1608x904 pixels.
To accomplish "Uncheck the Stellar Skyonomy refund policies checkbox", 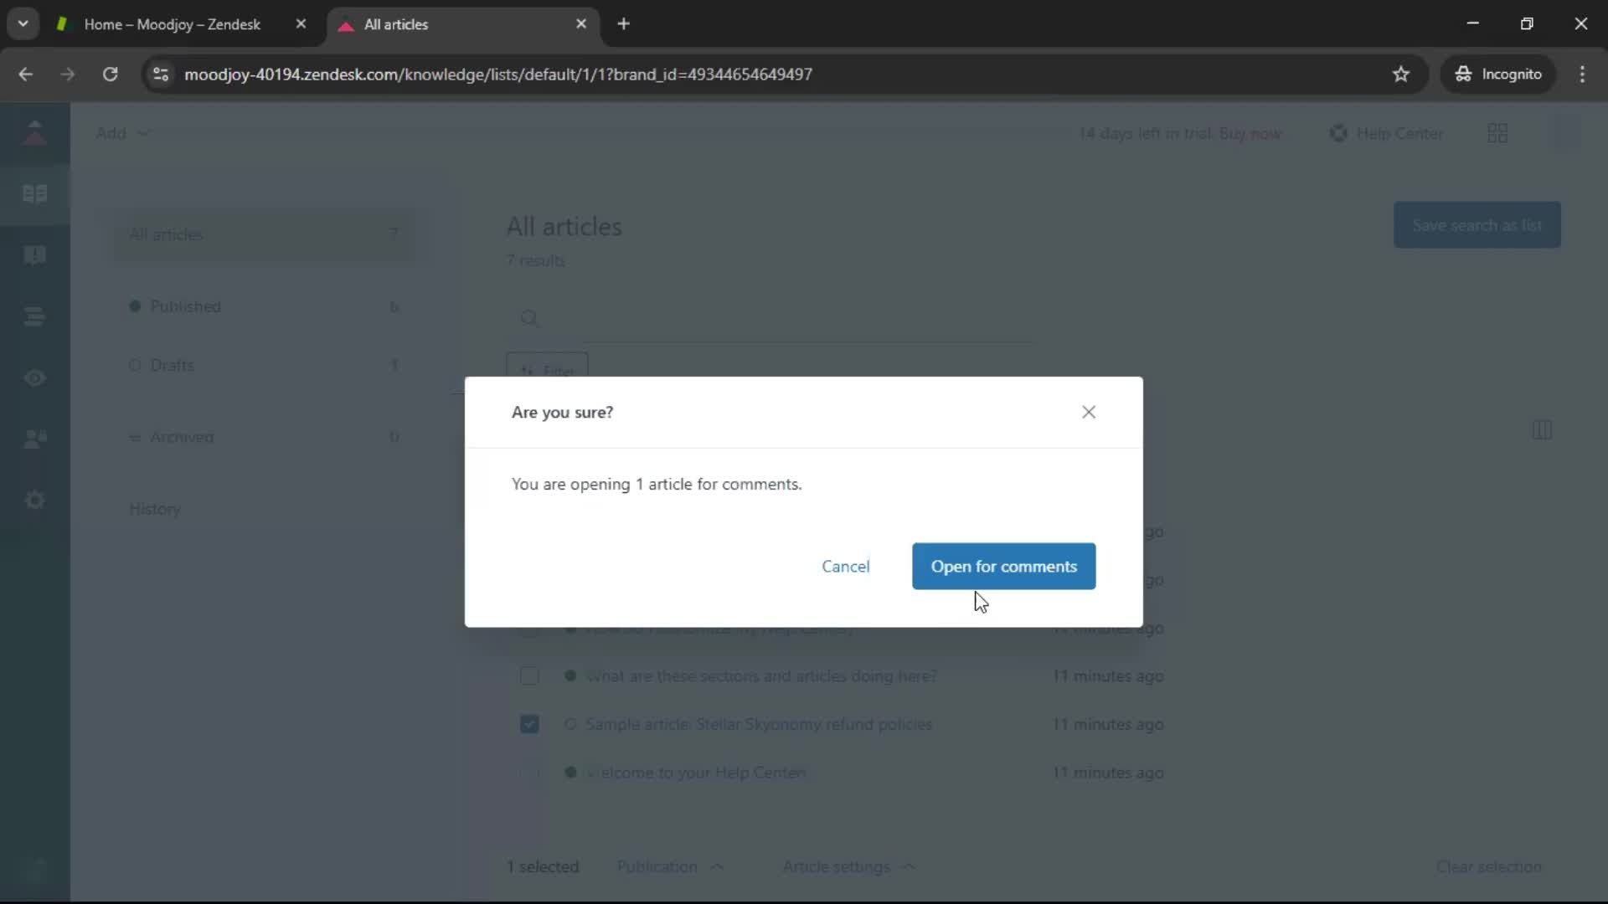I will coord(529,724).
